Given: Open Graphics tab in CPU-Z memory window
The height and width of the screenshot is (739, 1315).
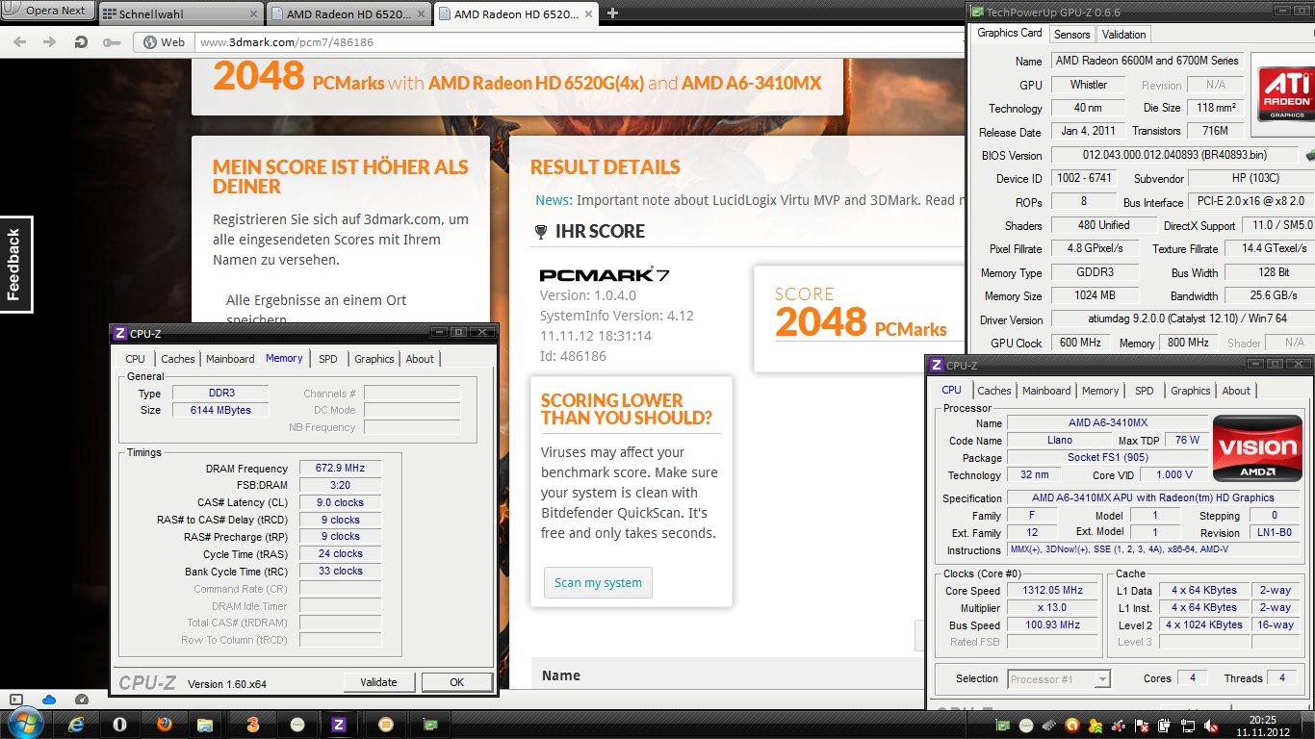Looking at the screenshot, I should click(x=374, y=359).
